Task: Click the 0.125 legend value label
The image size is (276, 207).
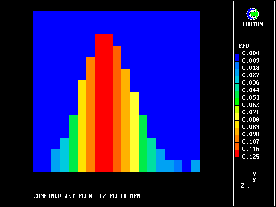Action: [x=251, y=156]
